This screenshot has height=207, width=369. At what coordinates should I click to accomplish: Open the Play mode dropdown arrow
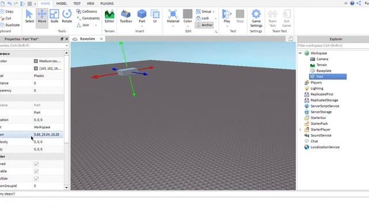click(x=227, y=26)
